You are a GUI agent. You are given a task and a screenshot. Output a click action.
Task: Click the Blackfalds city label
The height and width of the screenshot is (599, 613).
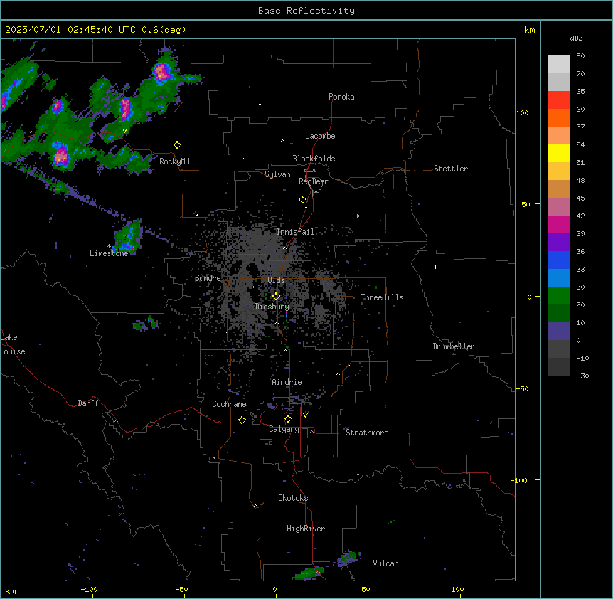coord(314,159)
